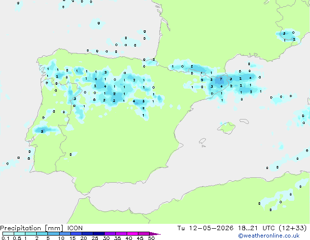Click the 10–15 mm blue legend swatch
This screenshot has height=240, width=310.
pyautogui.click(x=65, y=234)
